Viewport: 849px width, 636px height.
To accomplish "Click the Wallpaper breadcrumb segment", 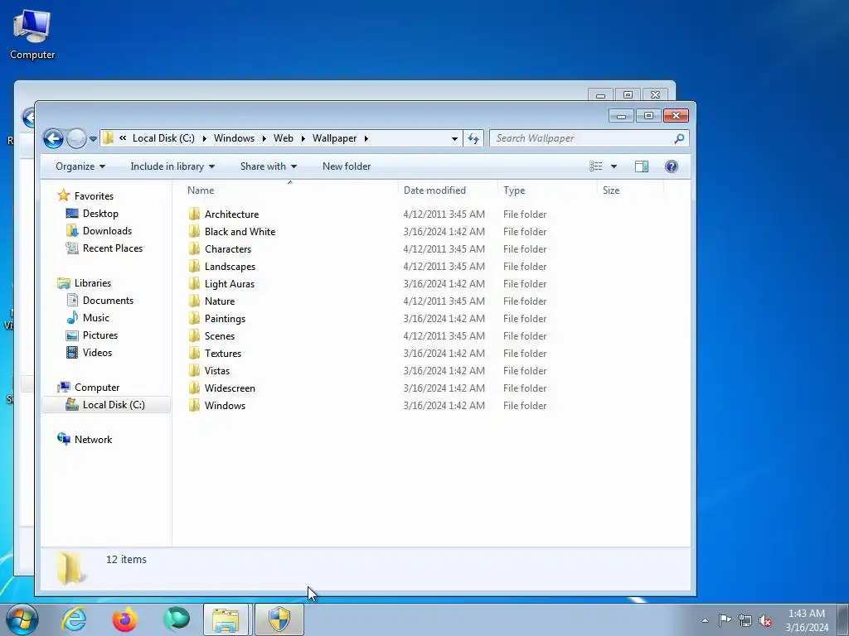I will 335,138.
